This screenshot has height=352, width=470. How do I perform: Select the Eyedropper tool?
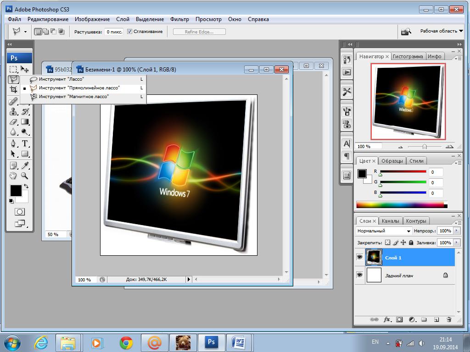click(x=25, y=165)
